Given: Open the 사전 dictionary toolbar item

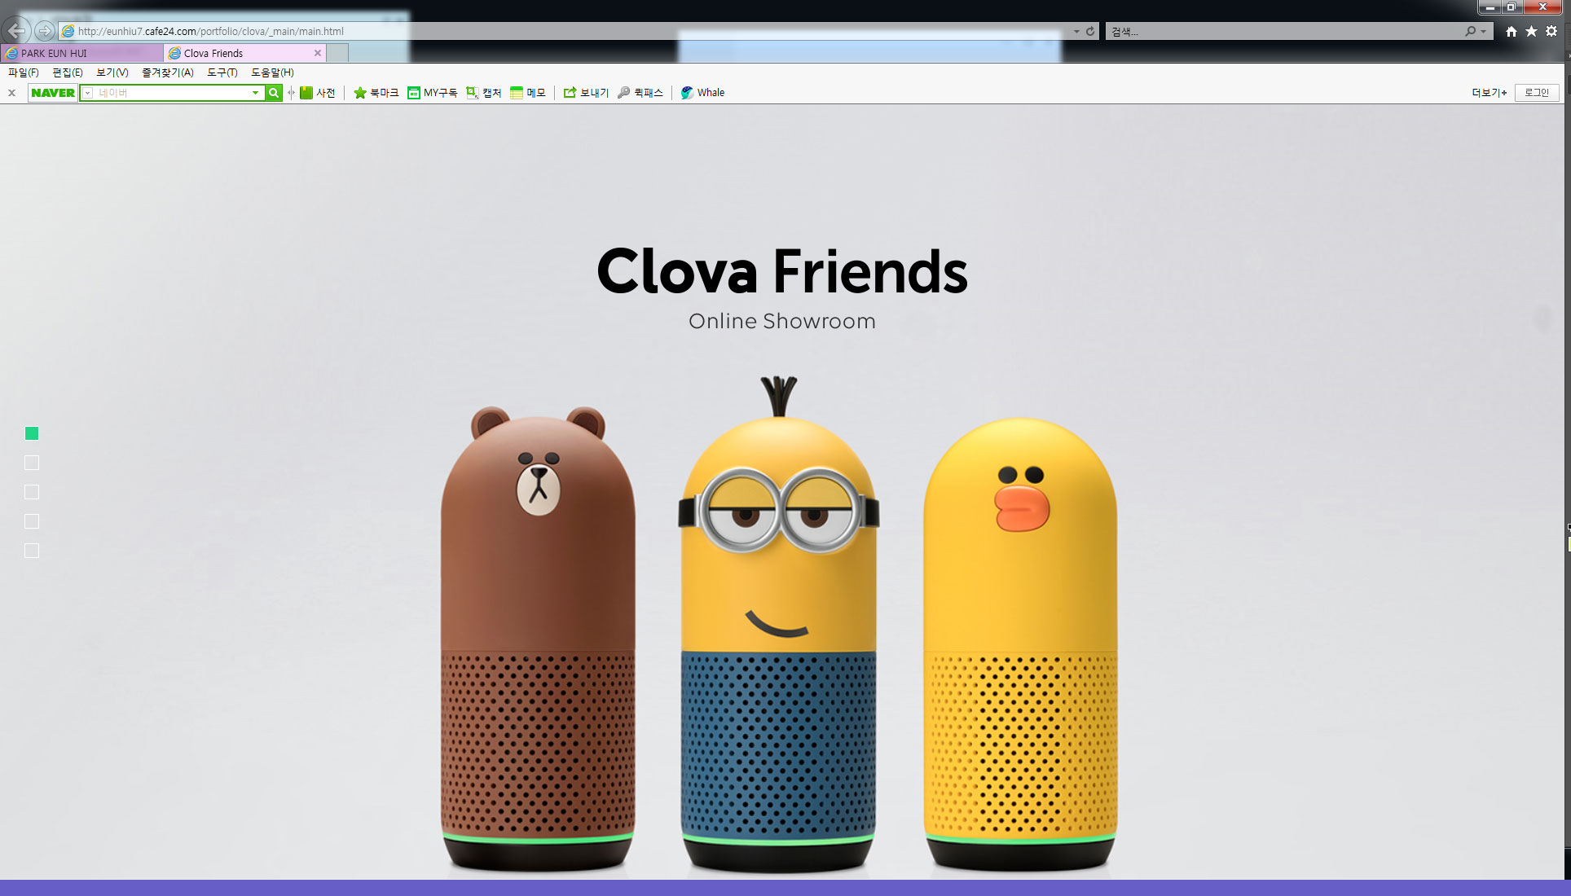Looking at the screenshot, I should [318, 93].
